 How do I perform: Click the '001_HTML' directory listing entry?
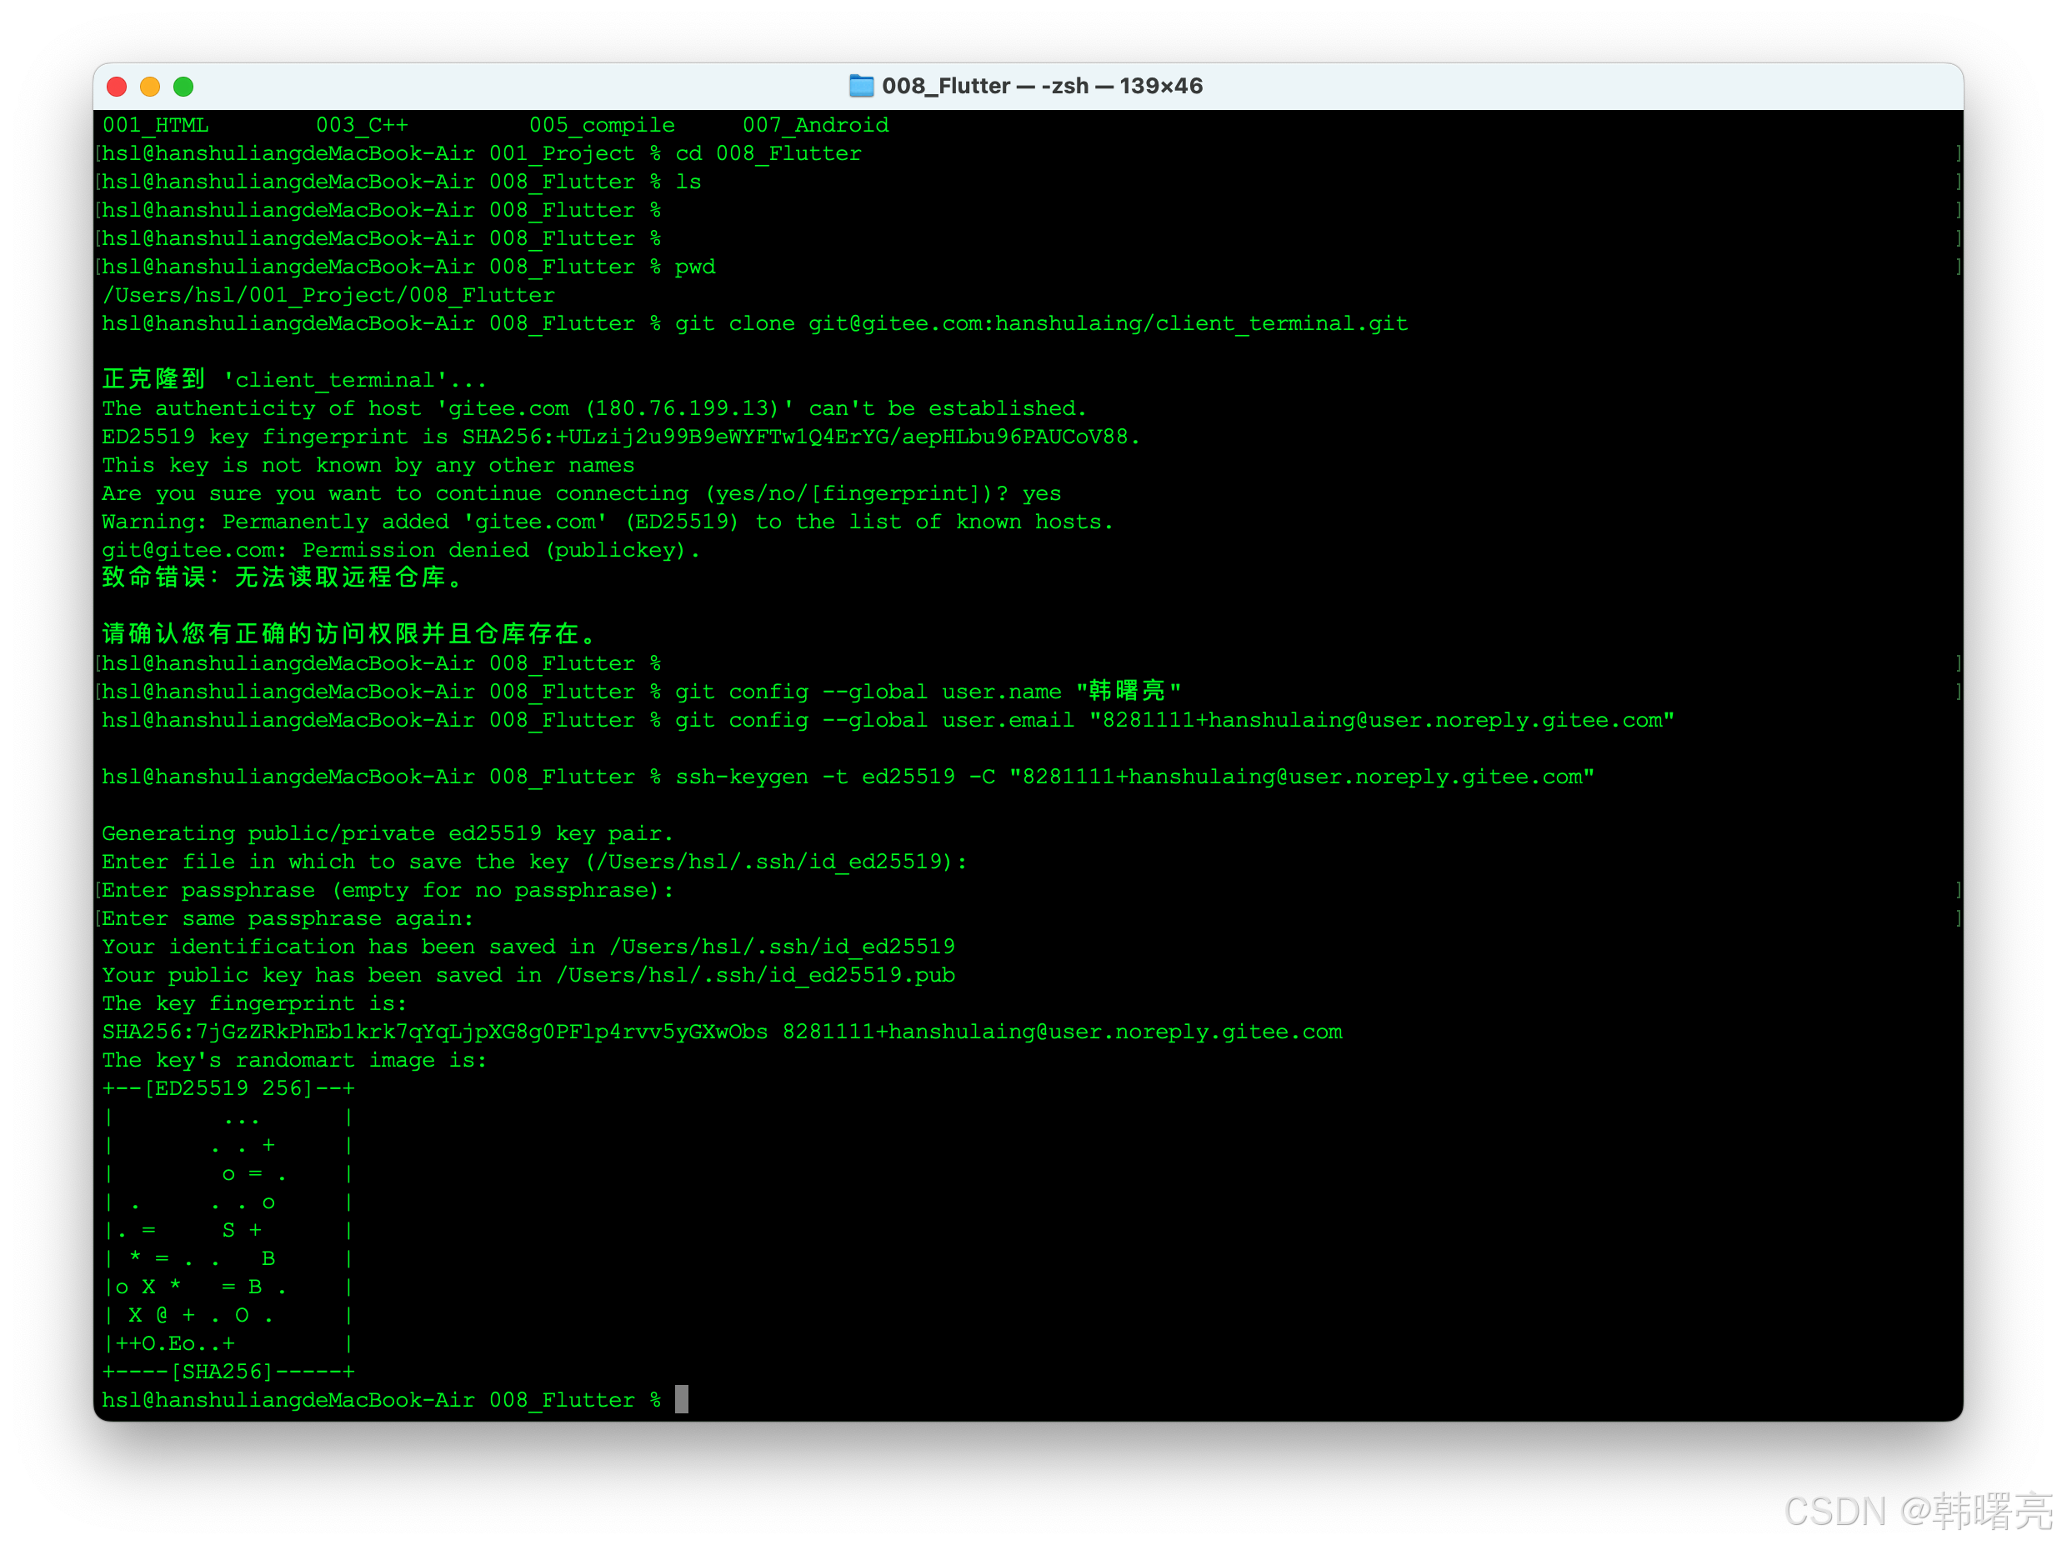[155, 126]
